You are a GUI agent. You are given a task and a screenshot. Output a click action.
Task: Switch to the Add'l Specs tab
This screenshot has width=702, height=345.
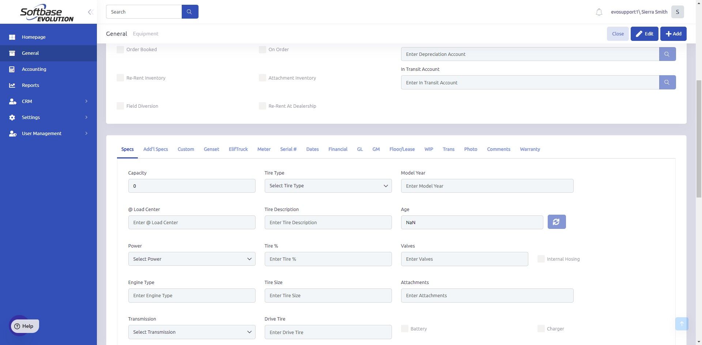[x=155, y=149]
